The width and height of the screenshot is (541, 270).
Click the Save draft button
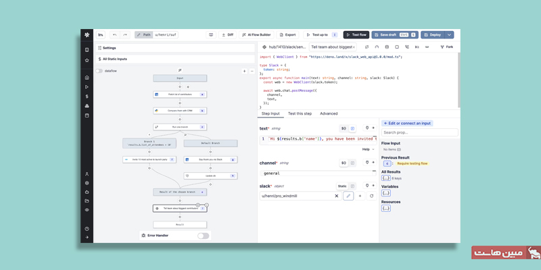394,34
